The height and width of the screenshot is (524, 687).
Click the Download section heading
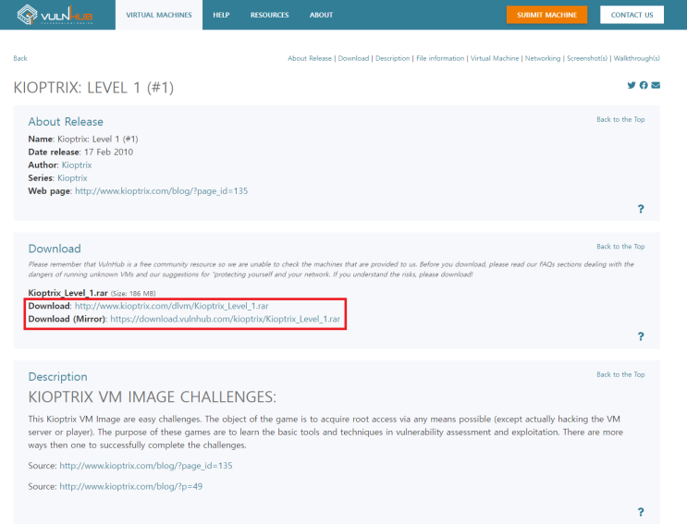pos(55,249)
